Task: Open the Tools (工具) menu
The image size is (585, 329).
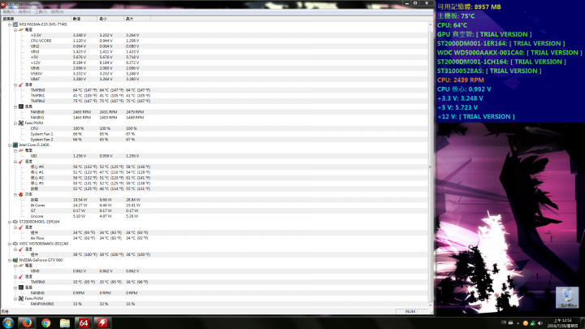Action: [41, 12]
